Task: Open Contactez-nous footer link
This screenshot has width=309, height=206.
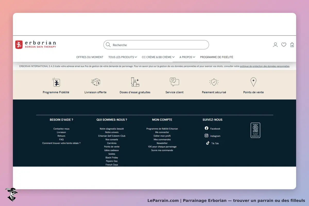Action: (x=61, y=129)
